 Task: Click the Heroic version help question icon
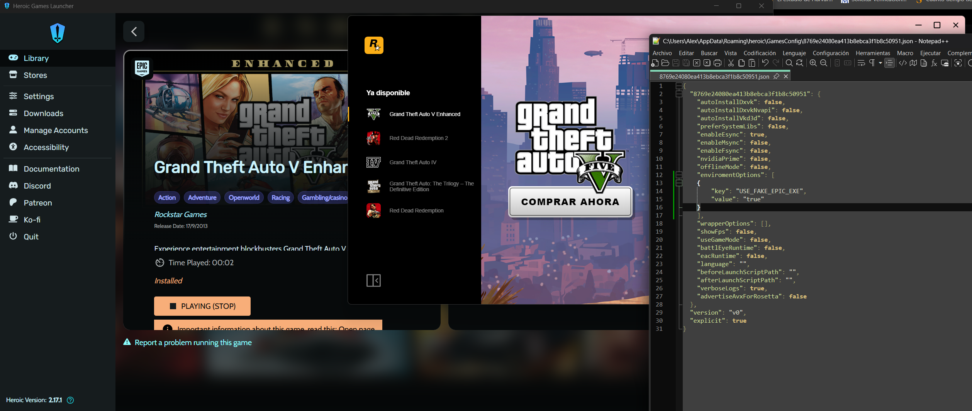tap(70, 400)
